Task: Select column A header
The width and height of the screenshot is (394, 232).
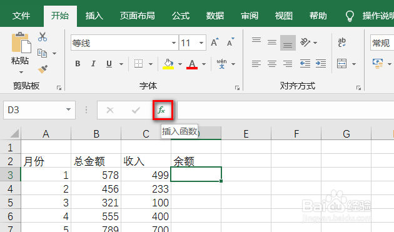Action: click(46, 133)
